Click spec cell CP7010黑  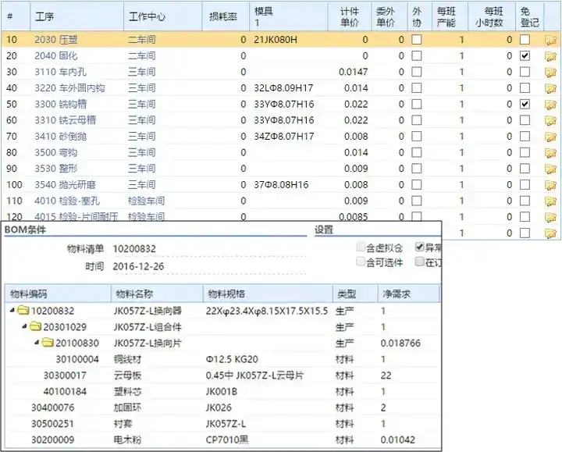point(227,440)
